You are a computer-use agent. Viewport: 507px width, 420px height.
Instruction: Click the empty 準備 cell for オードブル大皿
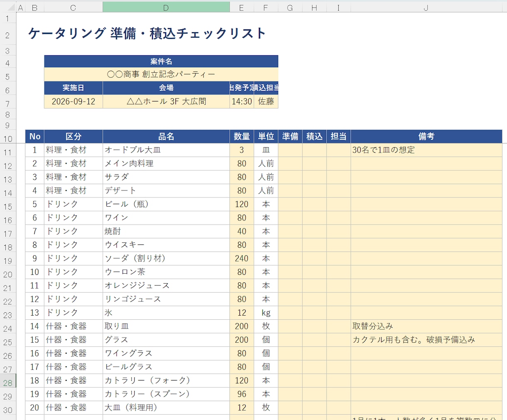(x=290, y=150)
